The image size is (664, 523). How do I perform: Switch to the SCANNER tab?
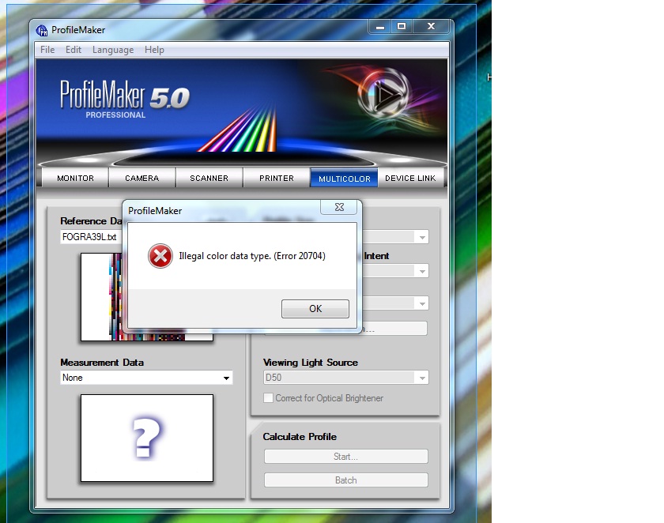point(209,178)
